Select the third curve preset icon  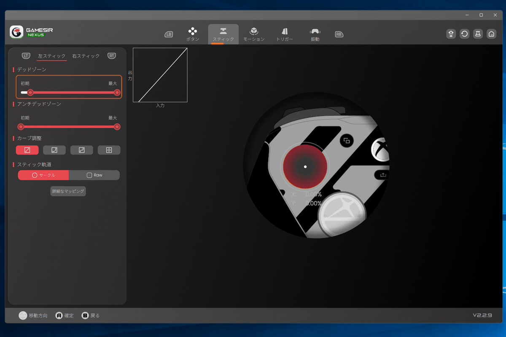[82, 150]
